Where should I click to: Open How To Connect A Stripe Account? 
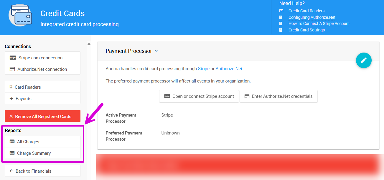(x=319, y=23)
